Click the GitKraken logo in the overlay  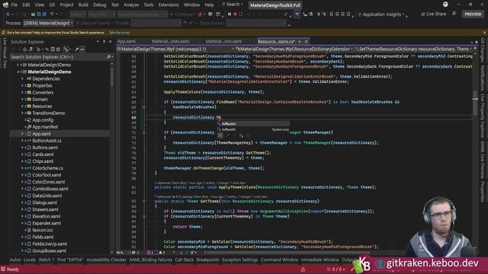380,263
